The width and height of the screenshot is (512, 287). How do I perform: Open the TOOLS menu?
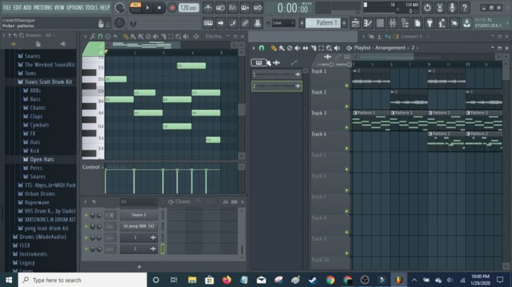[92, 7]
